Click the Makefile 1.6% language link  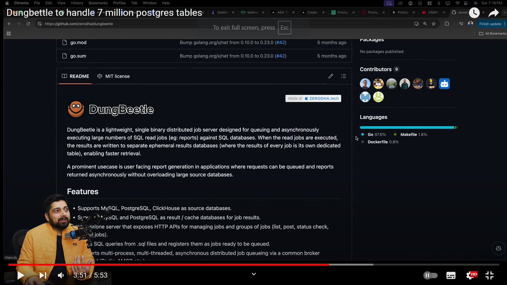coord(411,134)
